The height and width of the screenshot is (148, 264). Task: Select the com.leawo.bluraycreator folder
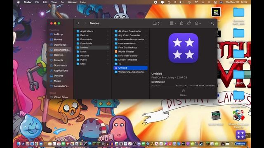coord(130,39)
